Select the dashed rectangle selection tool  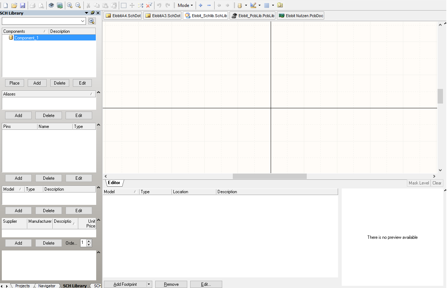pyautogui.click(x=123, y=5)
